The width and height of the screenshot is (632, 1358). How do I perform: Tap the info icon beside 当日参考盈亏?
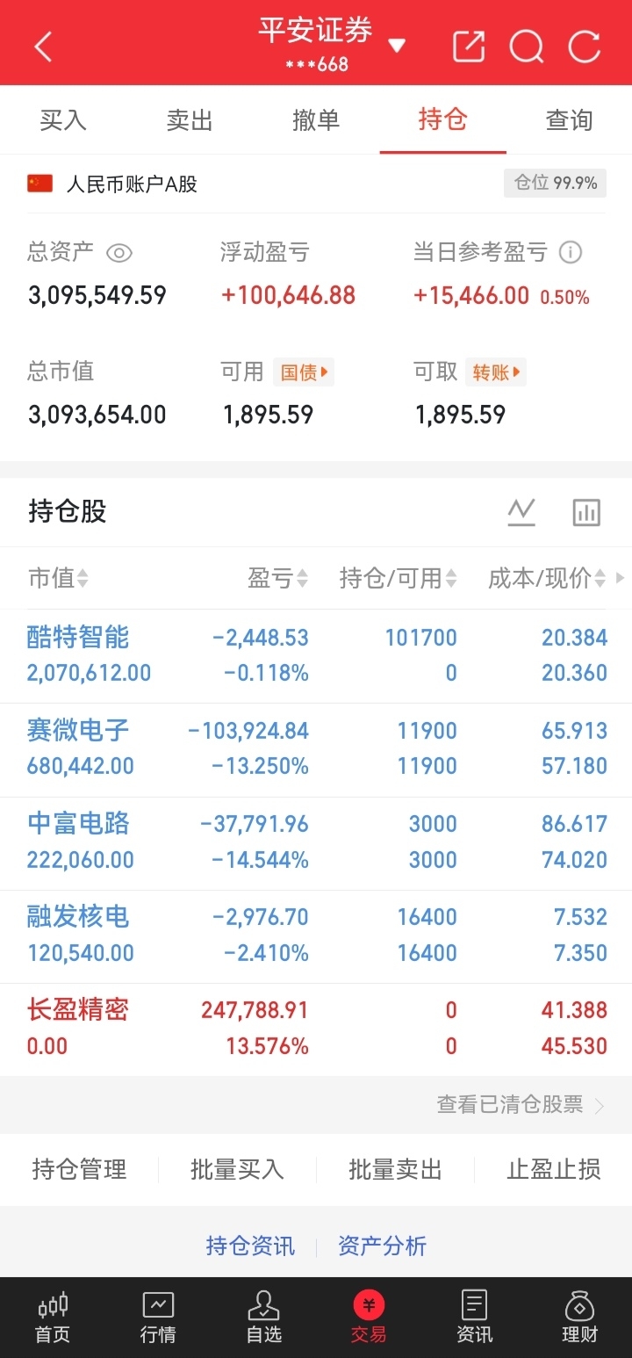(x=571, y=253)
